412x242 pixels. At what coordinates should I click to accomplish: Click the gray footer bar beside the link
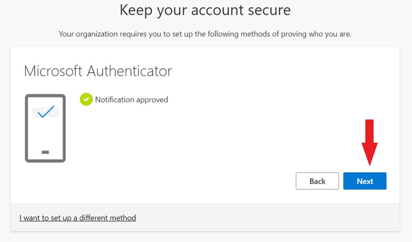(263, 218)
